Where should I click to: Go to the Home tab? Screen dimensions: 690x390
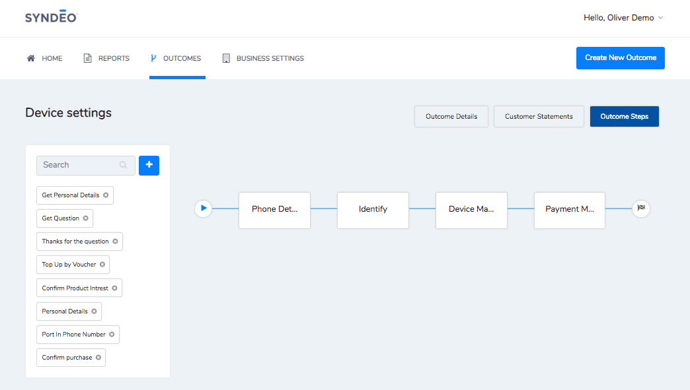click(x=44, y=58)
